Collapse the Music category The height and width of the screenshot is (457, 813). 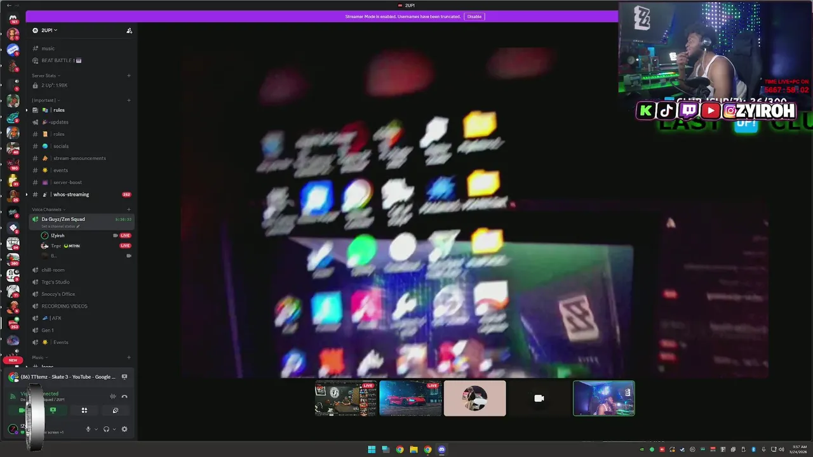pyautogui.click(x=39, y=357)
